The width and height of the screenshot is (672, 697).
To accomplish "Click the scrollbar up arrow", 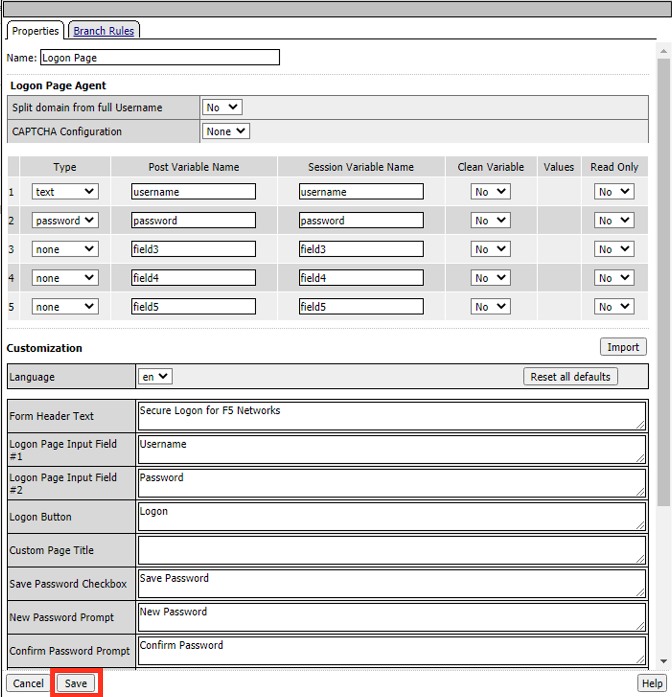I will point(664,51).
